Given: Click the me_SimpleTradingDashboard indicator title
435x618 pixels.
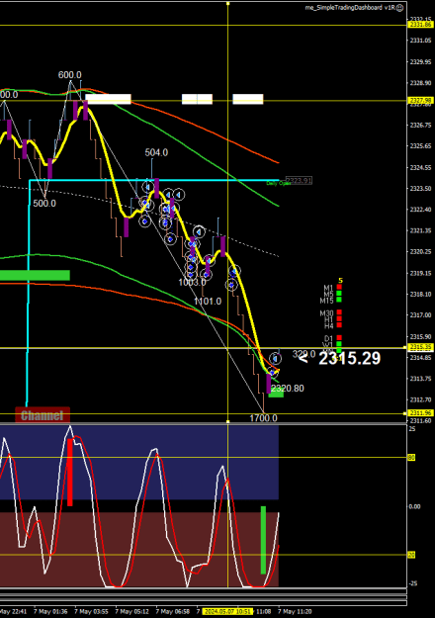Looking at the screenshot, I should point(350,8).
